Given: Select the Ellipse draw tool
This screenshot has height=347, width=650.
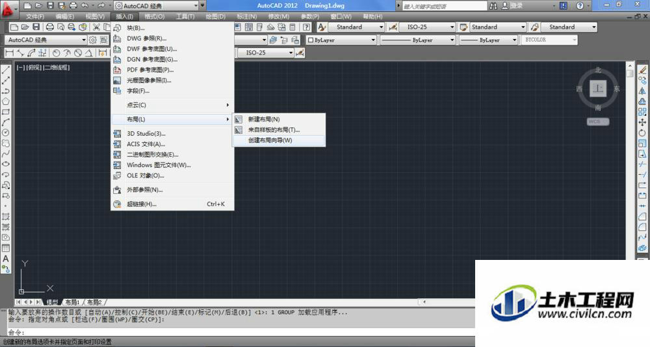Looking at the screenshot, I should tap(6, 164).
